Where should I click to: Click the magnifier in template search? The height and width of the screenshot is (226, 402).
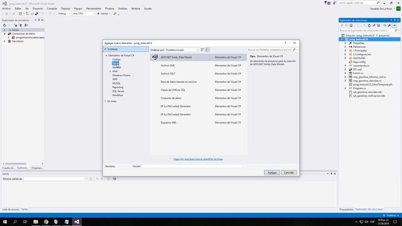click(x=294, y=50)
